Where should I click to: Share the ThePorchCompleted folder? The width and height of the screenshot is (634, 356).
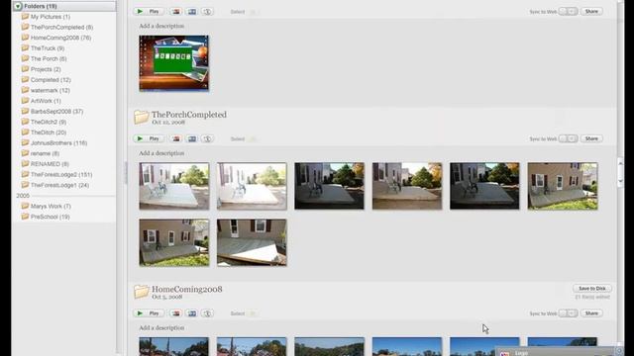click(x=591, y=138)
